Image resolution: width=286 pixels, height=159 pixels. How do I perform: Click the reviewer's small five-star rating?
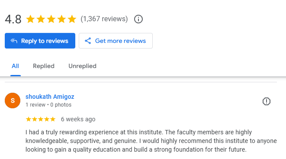coord(41,119)
